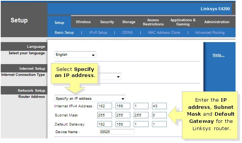Click Default Gateway third octet field
Screen dimensions: 242x143
pyautogui.click(x=141, y=124)
